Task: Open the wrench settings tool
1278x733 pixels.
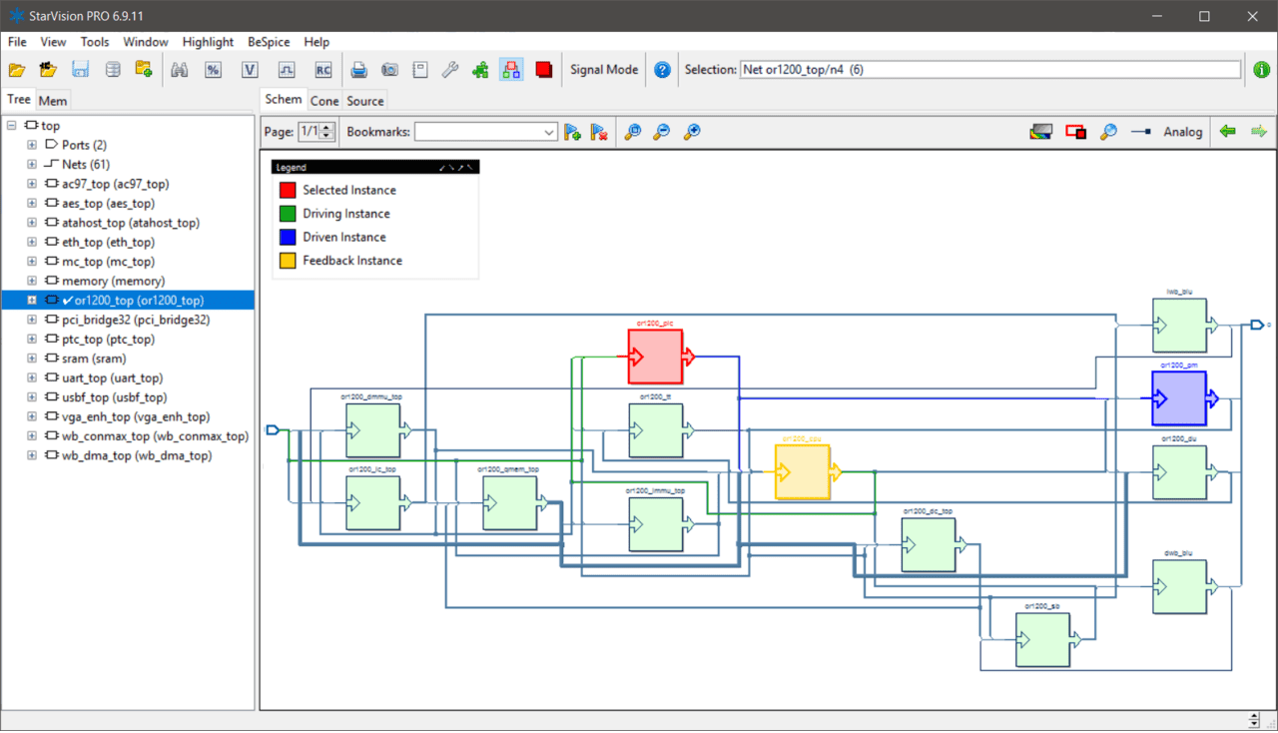Action: pyautogui.click(x=450, y=70)
